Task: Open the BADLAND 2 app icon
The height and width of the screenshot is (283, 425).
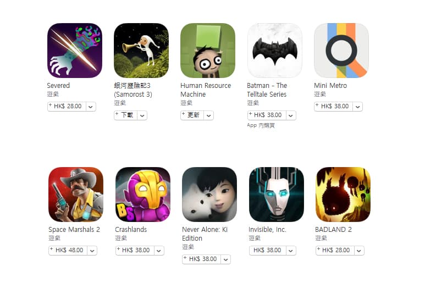Action: click(x=343, y=195)
